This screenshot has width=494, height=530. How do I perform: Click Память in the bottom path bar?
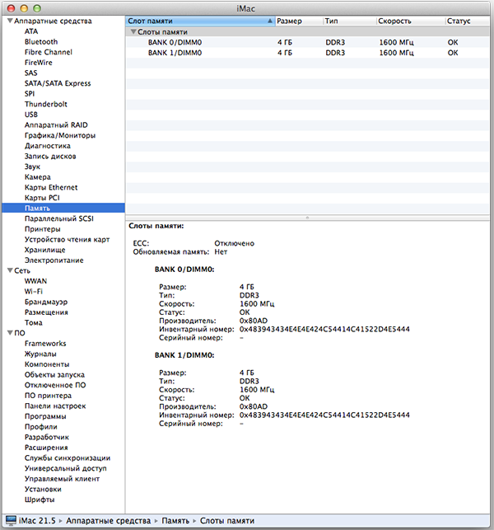click(x=175, y=521)
